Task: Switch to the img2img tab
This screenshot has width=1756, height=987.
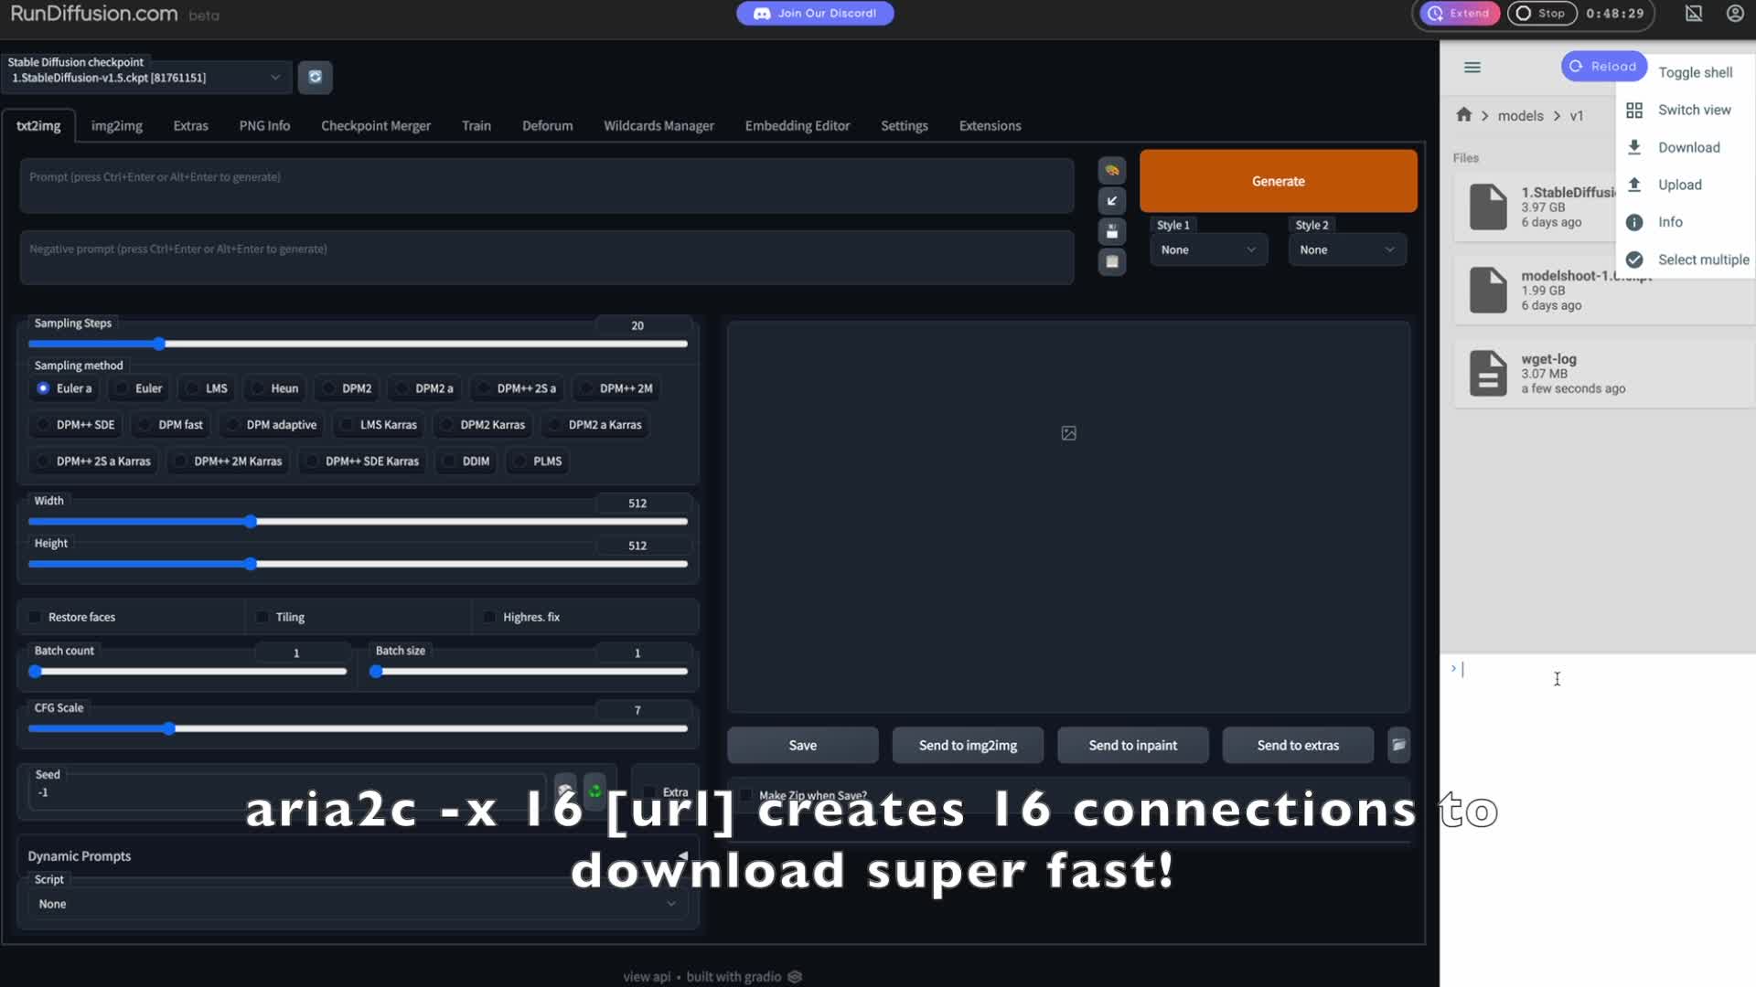Action: pyautogui.click(x=116, y=126)
